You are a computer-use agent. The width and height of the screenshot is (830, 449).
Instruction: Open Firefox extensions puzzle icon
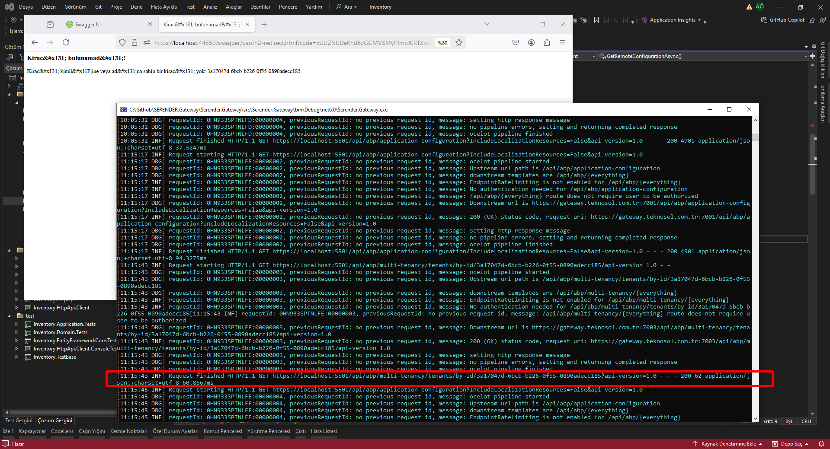pos(547,42)
